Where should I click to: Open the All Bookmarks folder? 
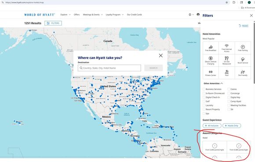248,7
